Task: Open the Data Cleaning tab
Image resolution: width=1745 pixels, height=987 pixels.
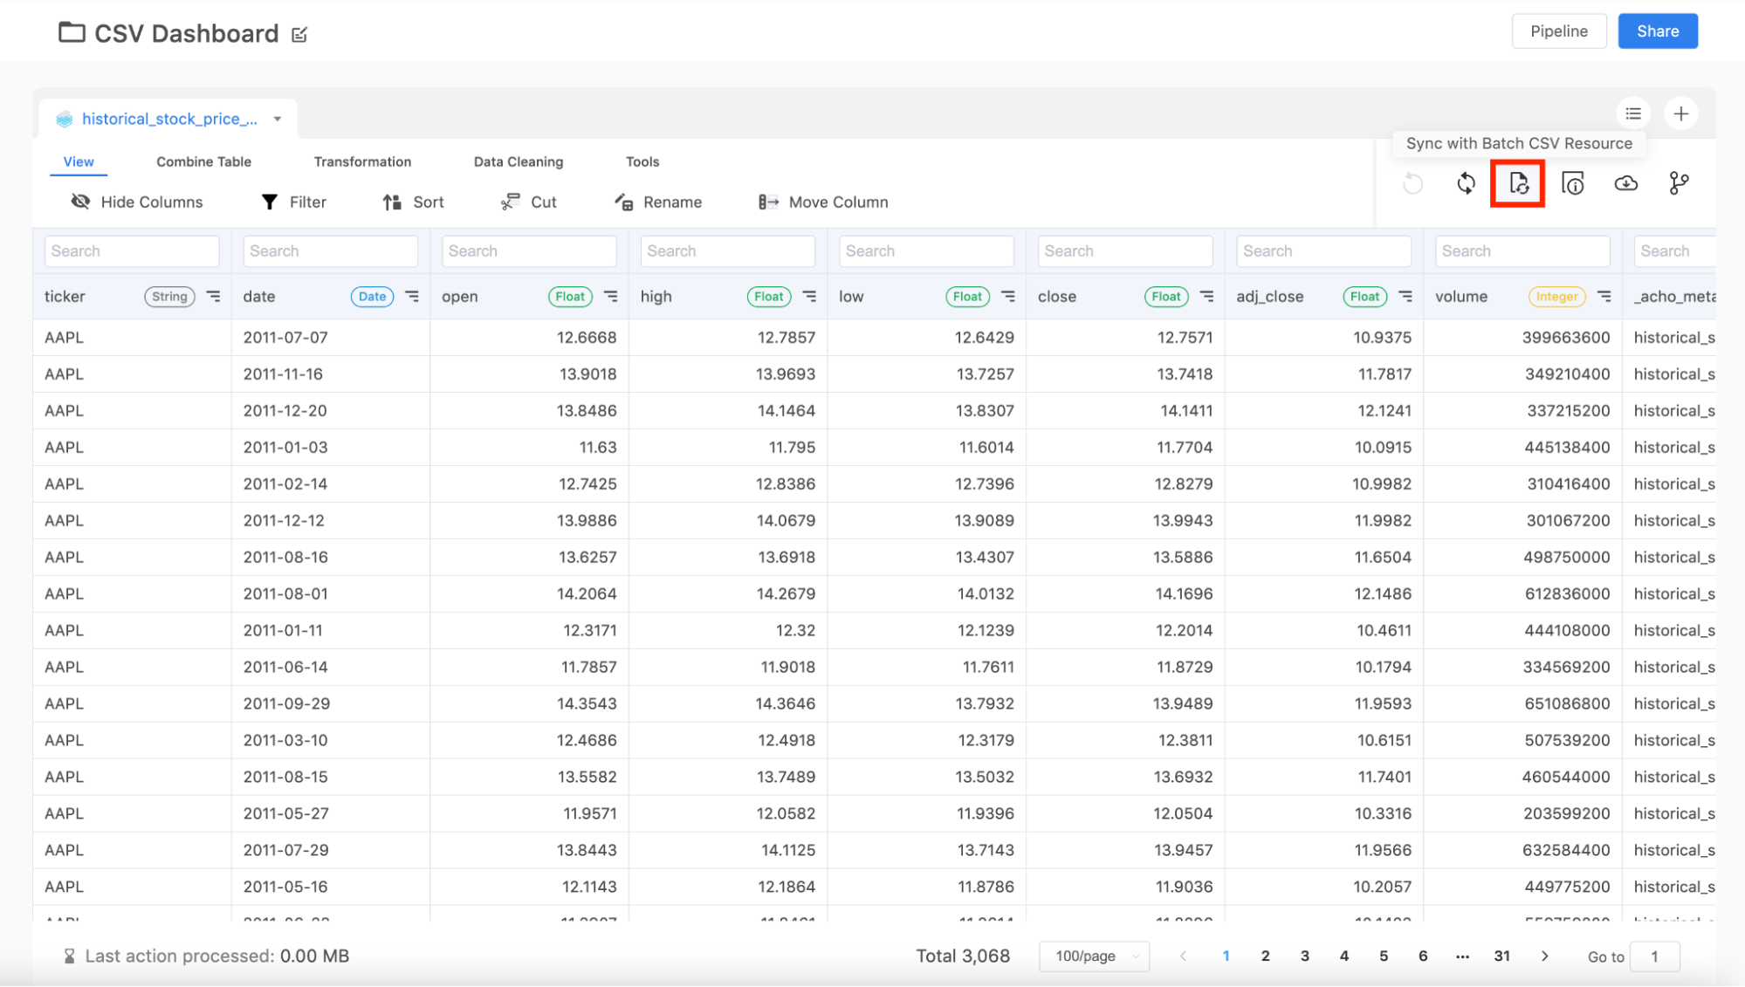Action: pos(518,161)
